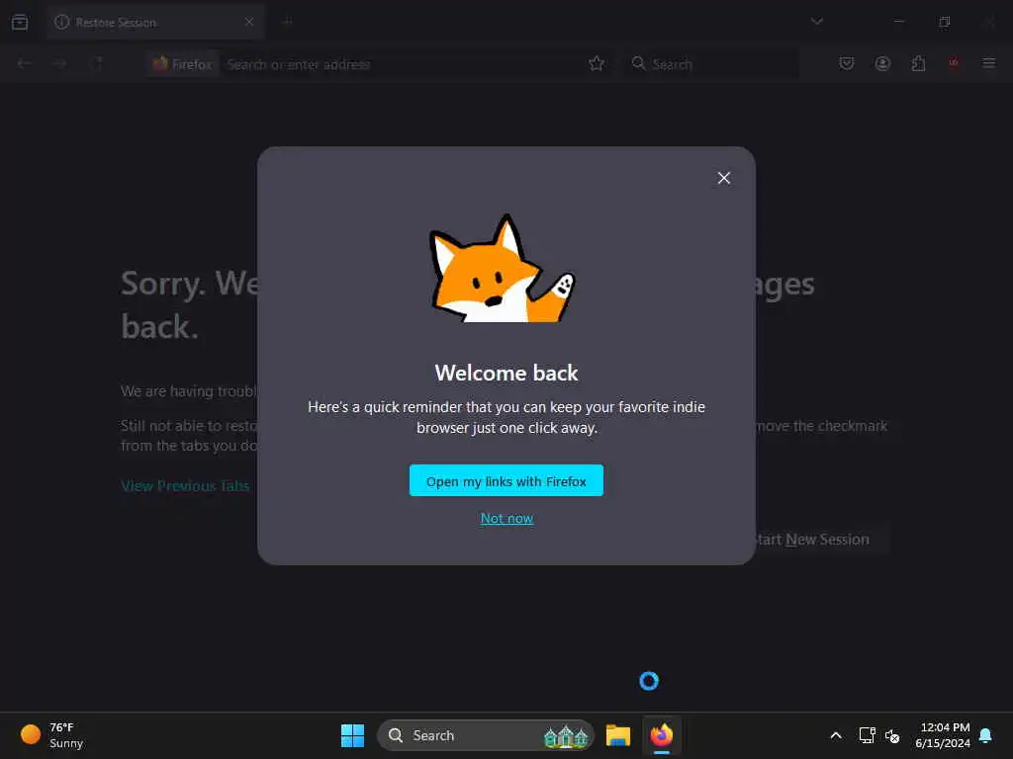
Task: Click the red uBlock extension icon
Action: click(954, 63)
